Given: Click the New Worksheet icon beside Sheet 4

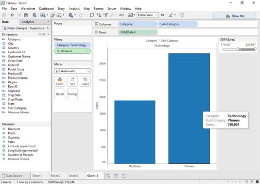Looking at the screenshot, I should pos(108,176).
